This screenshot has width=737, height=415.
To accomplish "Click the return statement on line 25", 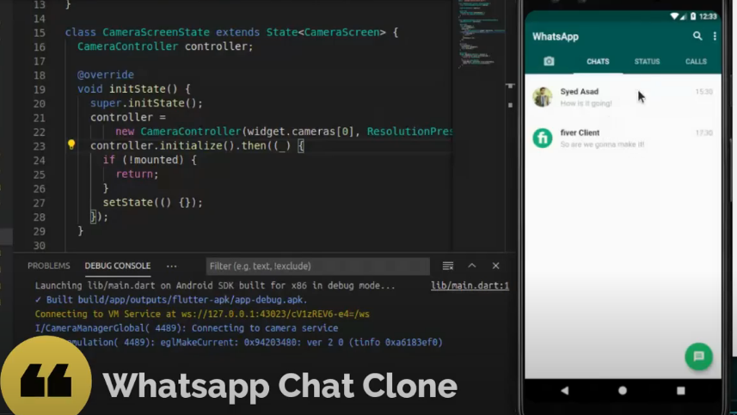I will coord(138,174).
